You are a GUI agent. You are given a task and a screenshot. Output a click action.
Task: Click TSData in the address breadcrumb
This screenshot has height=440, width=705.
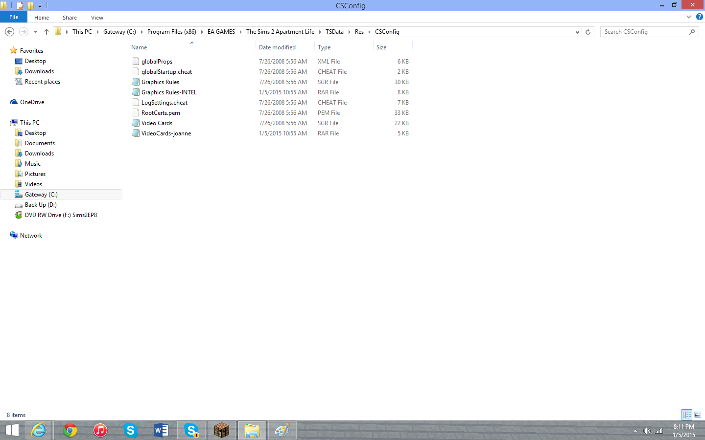334,32
